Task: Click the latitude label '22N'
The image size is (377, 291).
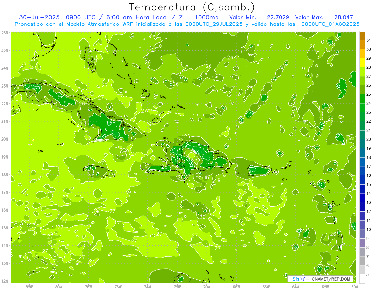Action: [x=5, y=104]
